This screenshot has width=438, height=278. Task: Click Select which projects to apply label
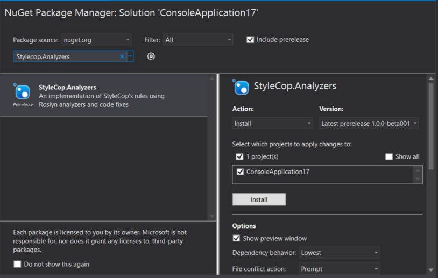(292, 144)
